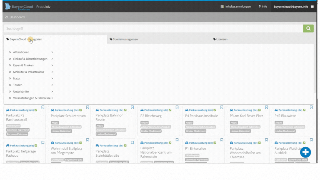The height and width of the screenshot is (180, 320).
Task: Bookmark the P1 Birkenallee card
Action: coord(222,140)
